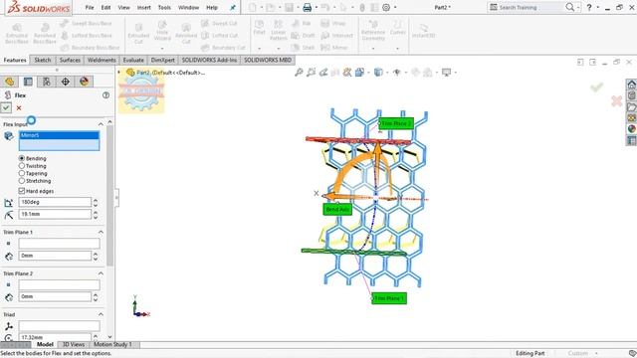
Task: Adjust the bend radius spinner arrows
Action: coord(96,214)
